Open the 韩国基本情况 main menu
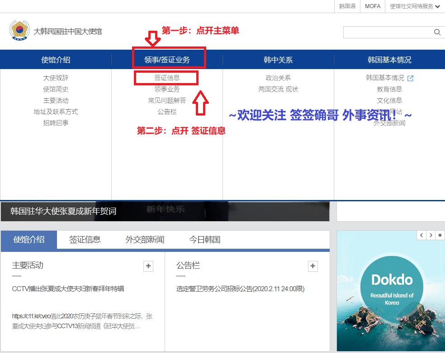 [389, 59]
